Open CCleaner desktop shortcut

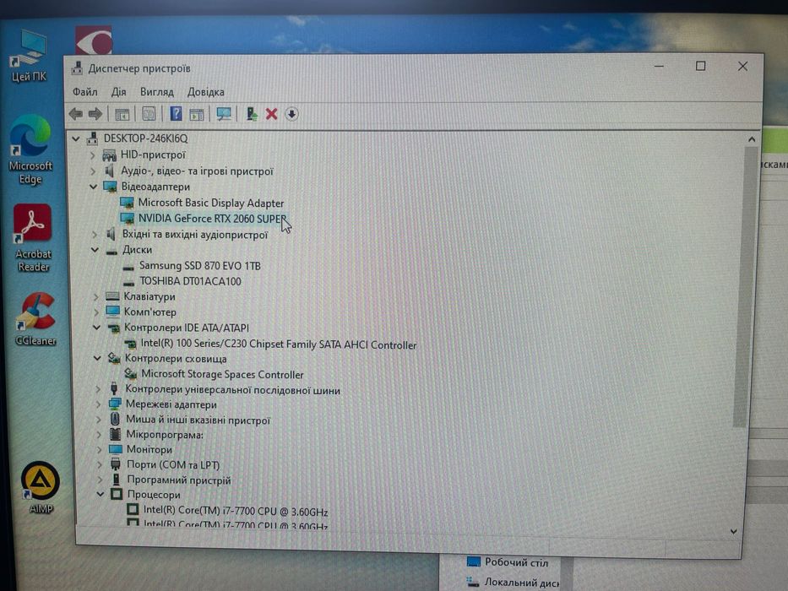pos(35,320)
